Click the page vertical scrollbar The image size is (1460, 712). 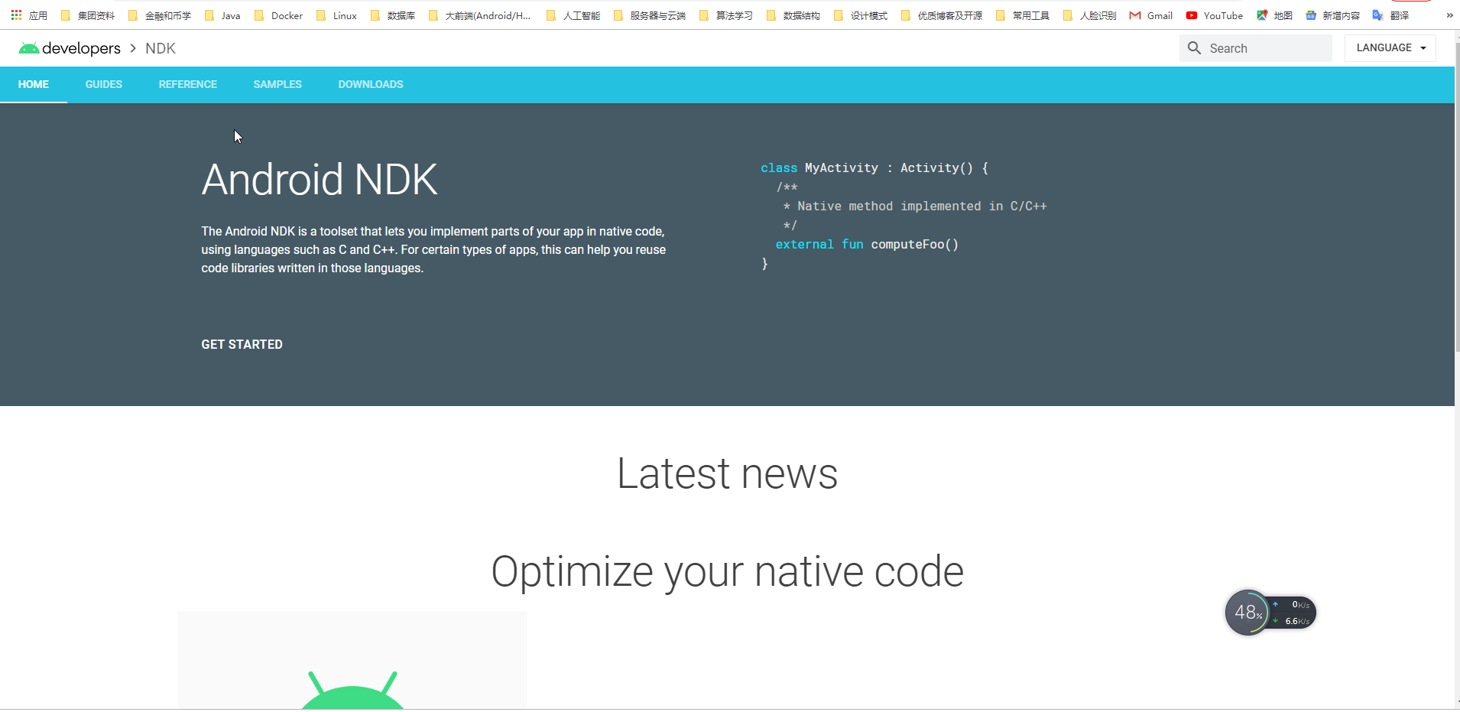coord(1457,199)
